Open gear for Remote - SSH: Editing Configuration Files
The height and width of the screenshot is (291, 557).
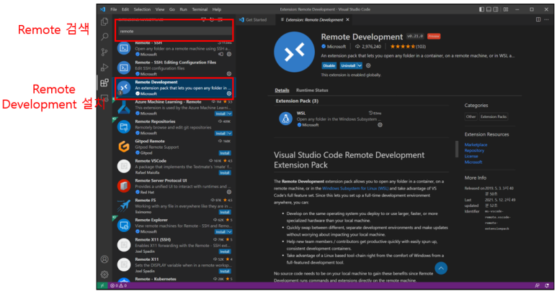229,74
